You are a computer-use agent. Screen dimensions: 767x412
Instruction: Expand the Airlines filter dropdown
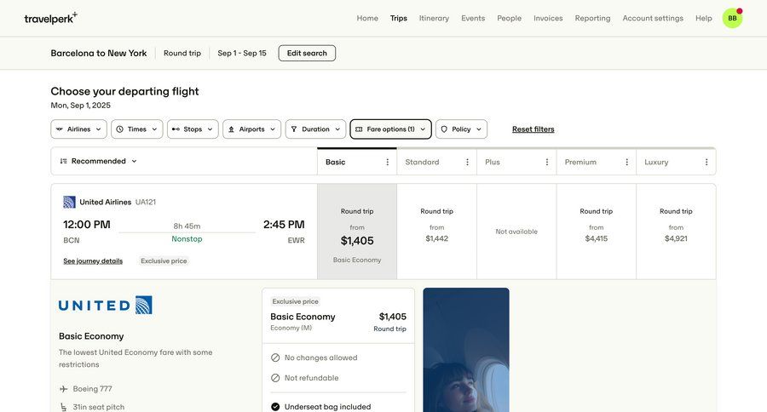78,129
